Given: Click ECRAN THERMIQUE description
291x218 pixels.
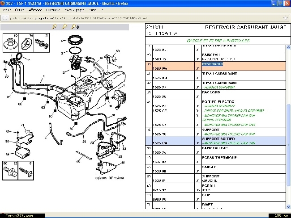Looking at the screenshot, I should (219, 157).
